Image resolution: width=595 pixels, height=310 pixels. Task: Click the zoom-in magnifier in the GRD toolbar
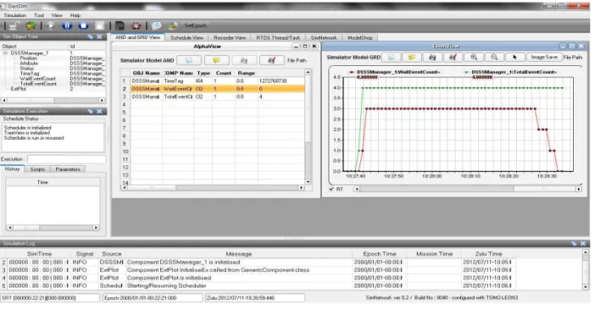[x=474, y=58]
